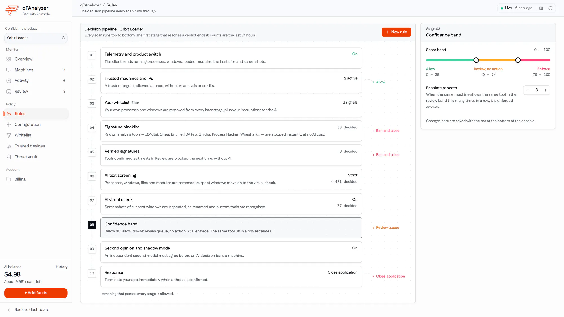
Task: Select the Signature blacklist stage card
Action: [231, 131]
